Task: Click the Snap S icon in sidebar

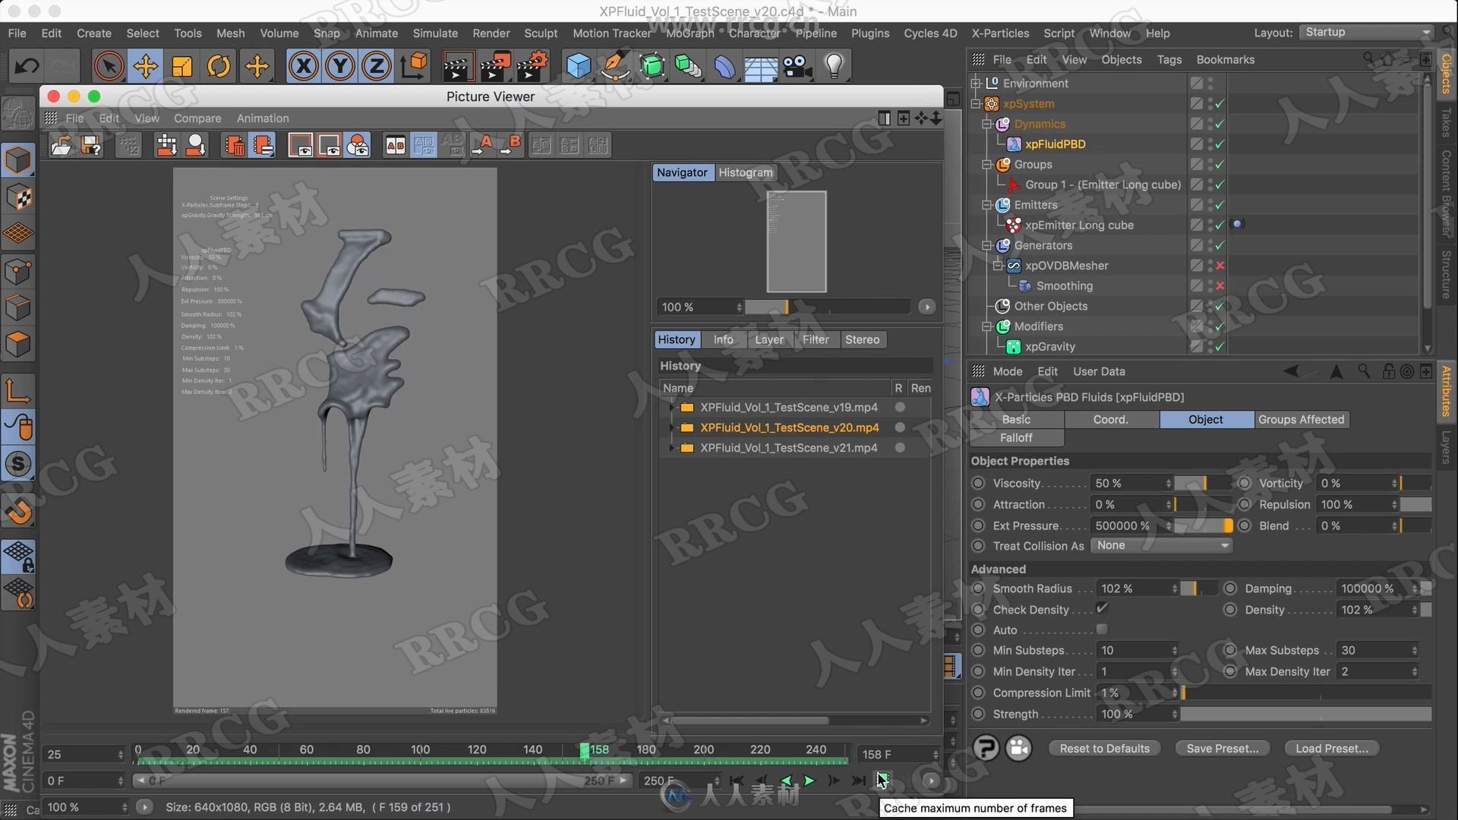Action: point(18,464)
